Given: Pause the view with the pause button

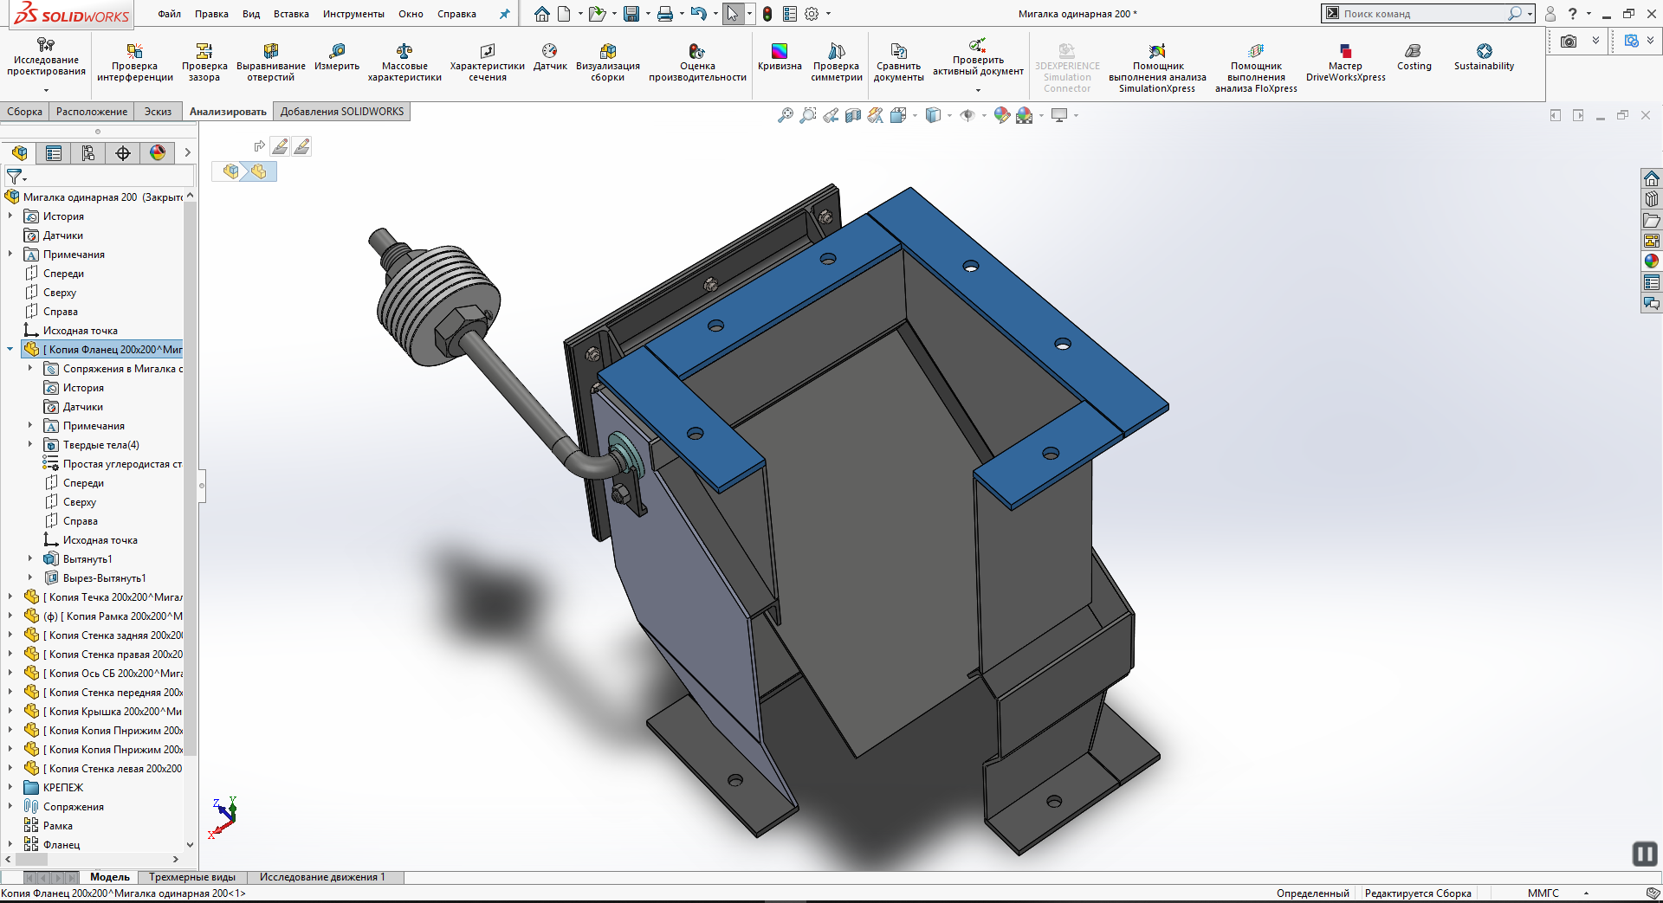Looking at the screenshot, I should coord(1644,854).
